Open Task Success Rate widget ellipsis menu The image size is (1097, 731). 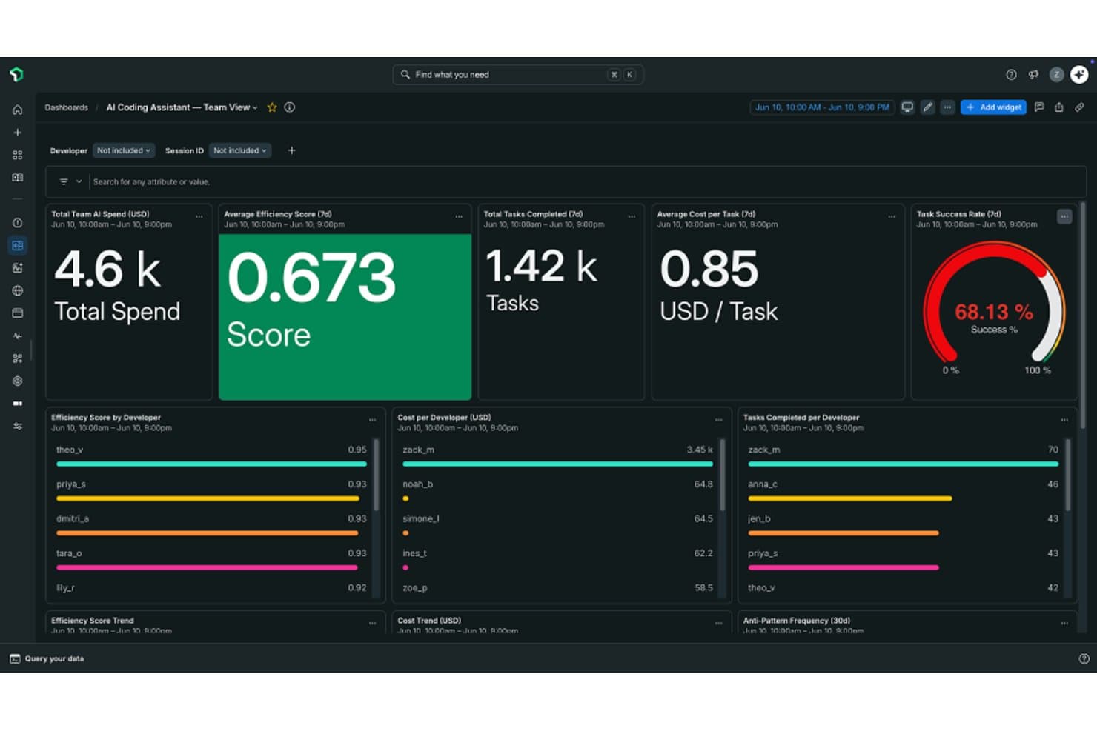click(x=1064, y=217)
